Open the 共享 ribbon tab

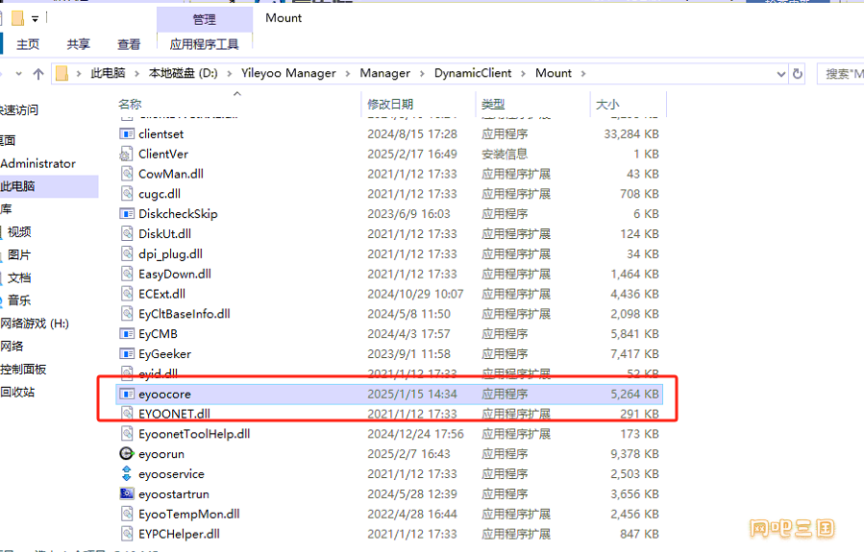(x=78, y=44)
